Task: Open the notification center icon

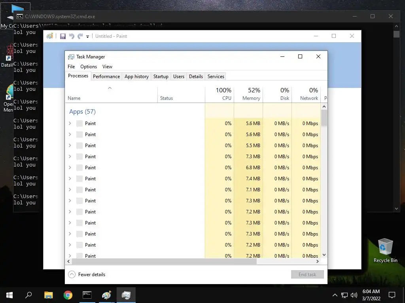Action: 392,295
